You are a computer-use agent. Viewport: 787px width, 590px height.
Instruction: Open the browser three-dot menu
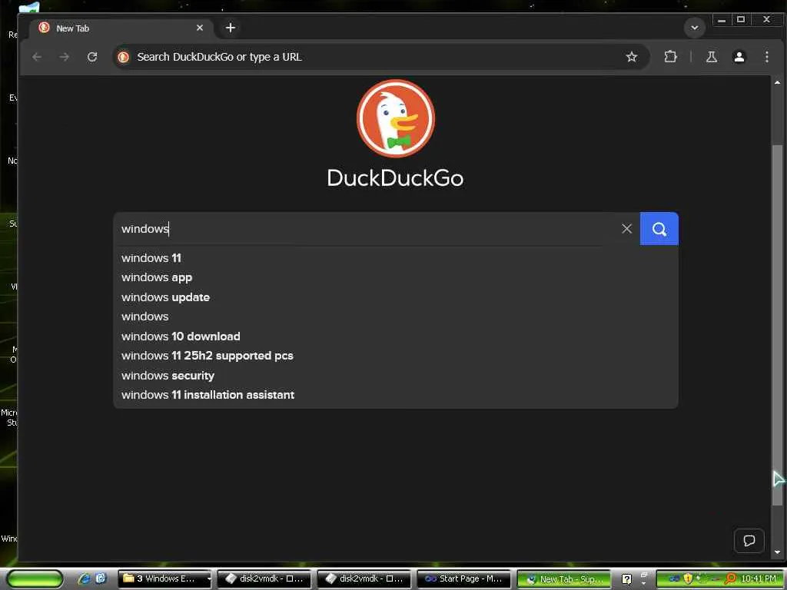tap(766, 57)
